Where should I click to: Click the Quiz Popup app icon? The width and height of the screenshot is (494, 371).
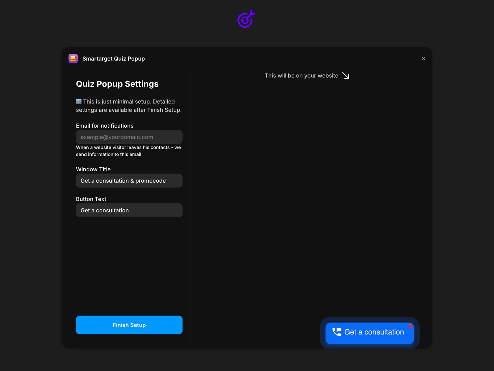(x=73, y=58)
